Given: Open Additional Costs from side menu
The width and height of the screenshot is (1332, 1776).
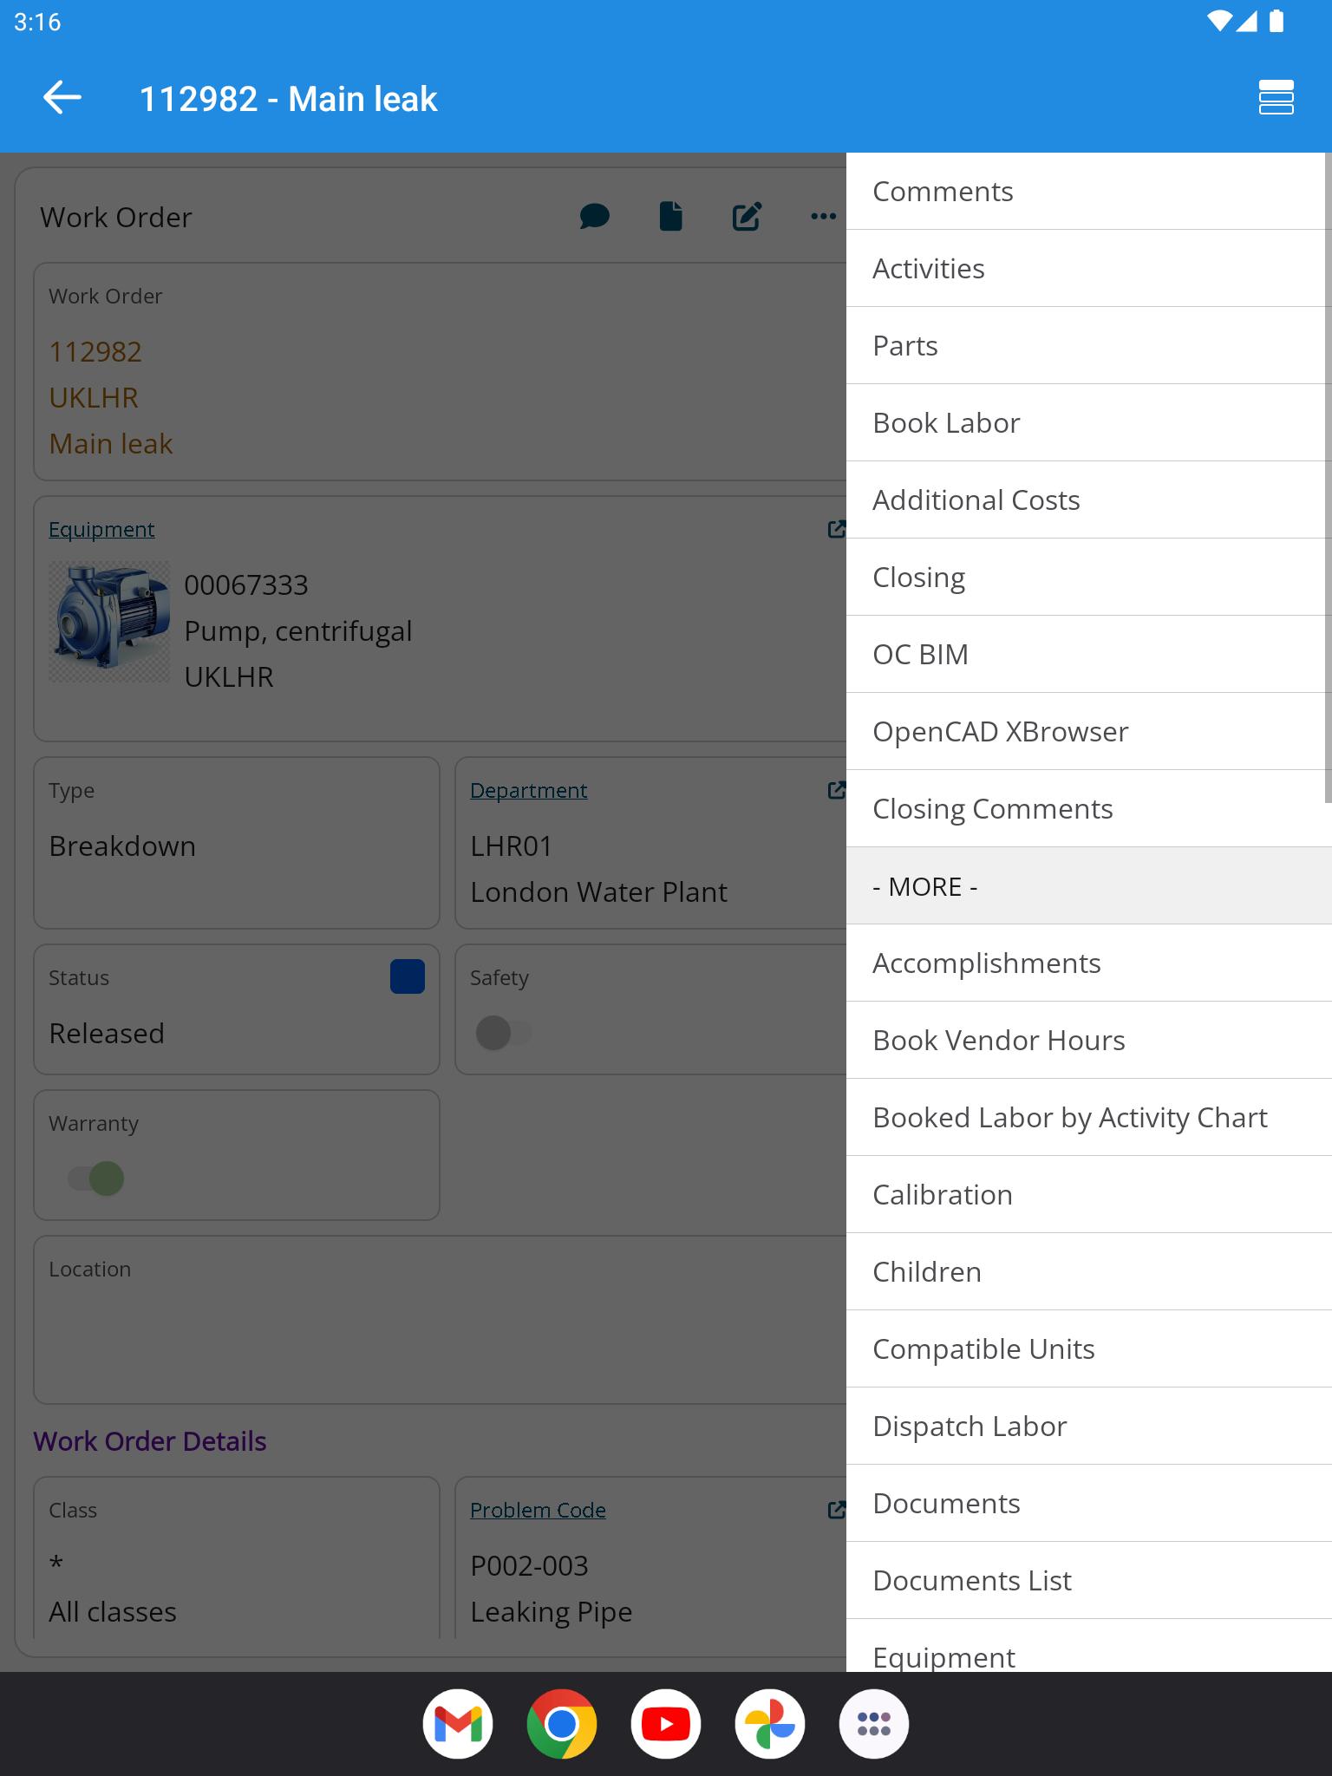Looking at the screenshot, I should coord(1089,500).
